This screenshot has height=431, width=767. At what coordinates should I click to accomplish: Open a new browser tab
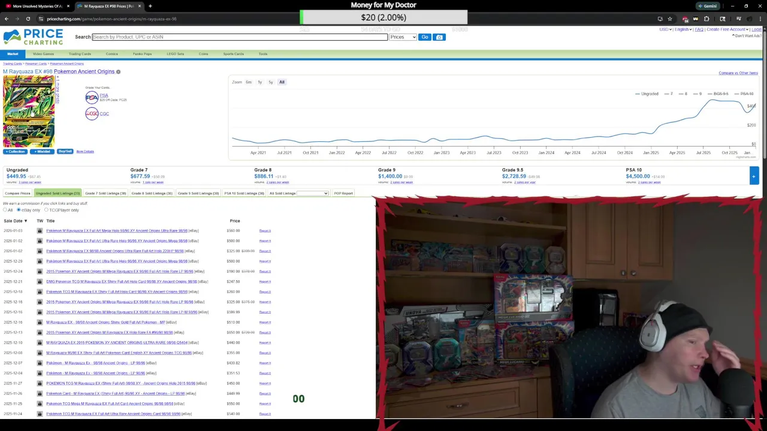pos(150,6)
